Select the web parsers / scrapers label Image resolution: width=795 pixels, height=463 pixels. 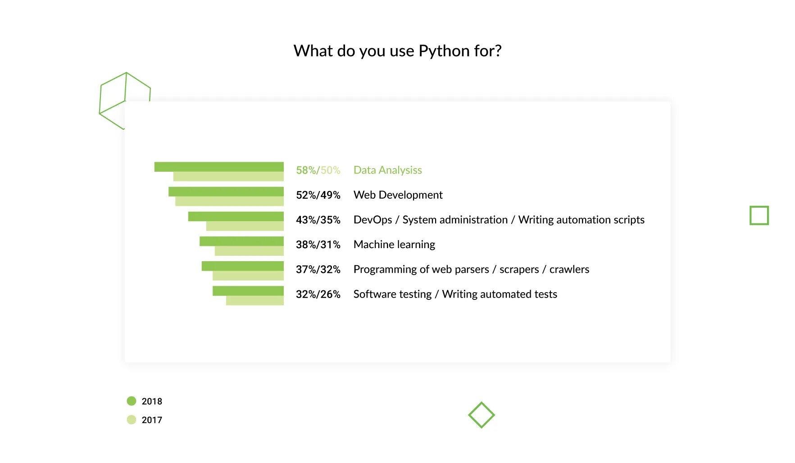click(471, 269)
